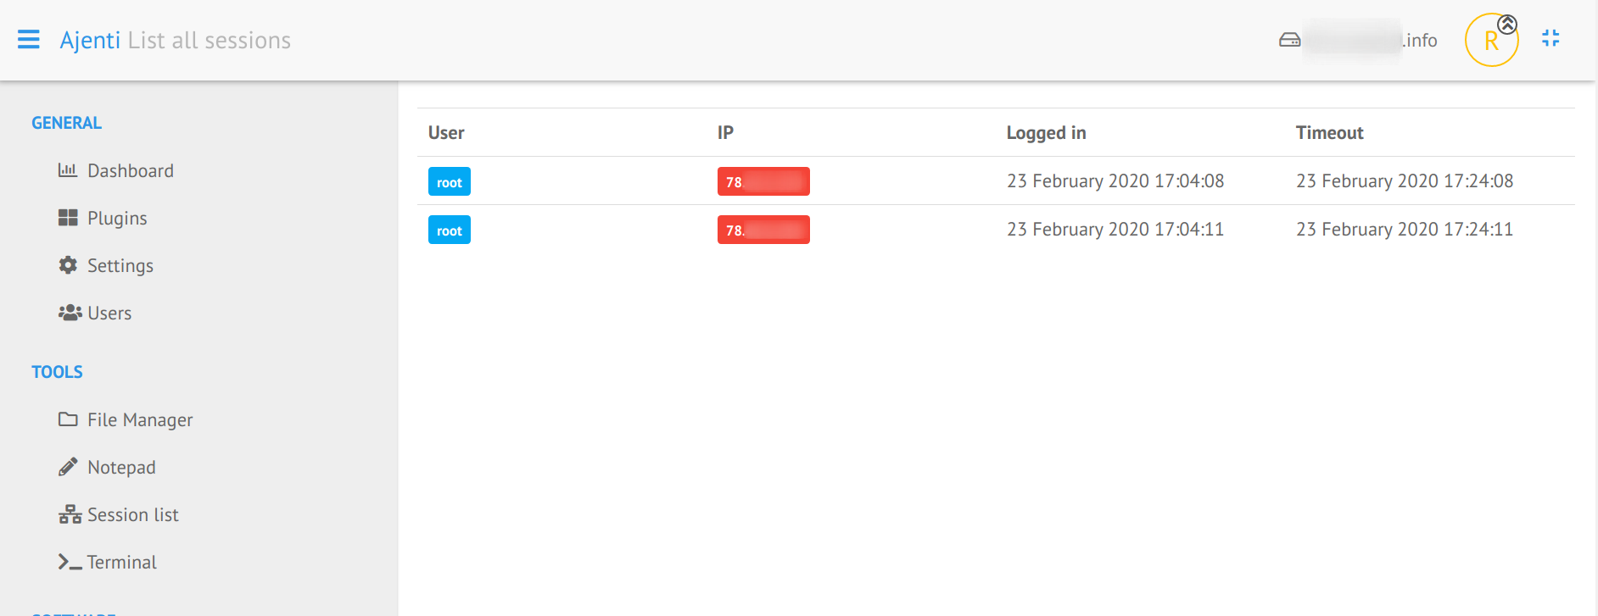This screenshot has height=616, width=1598.
Task: Open the Dashboard menu item
Action: pyautogui.click(x=130, y=170)
